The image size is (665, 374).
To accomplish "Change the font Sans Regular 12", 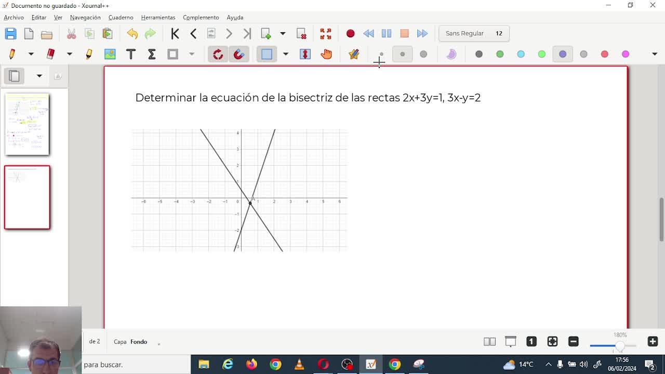I will tap(474, 34).
